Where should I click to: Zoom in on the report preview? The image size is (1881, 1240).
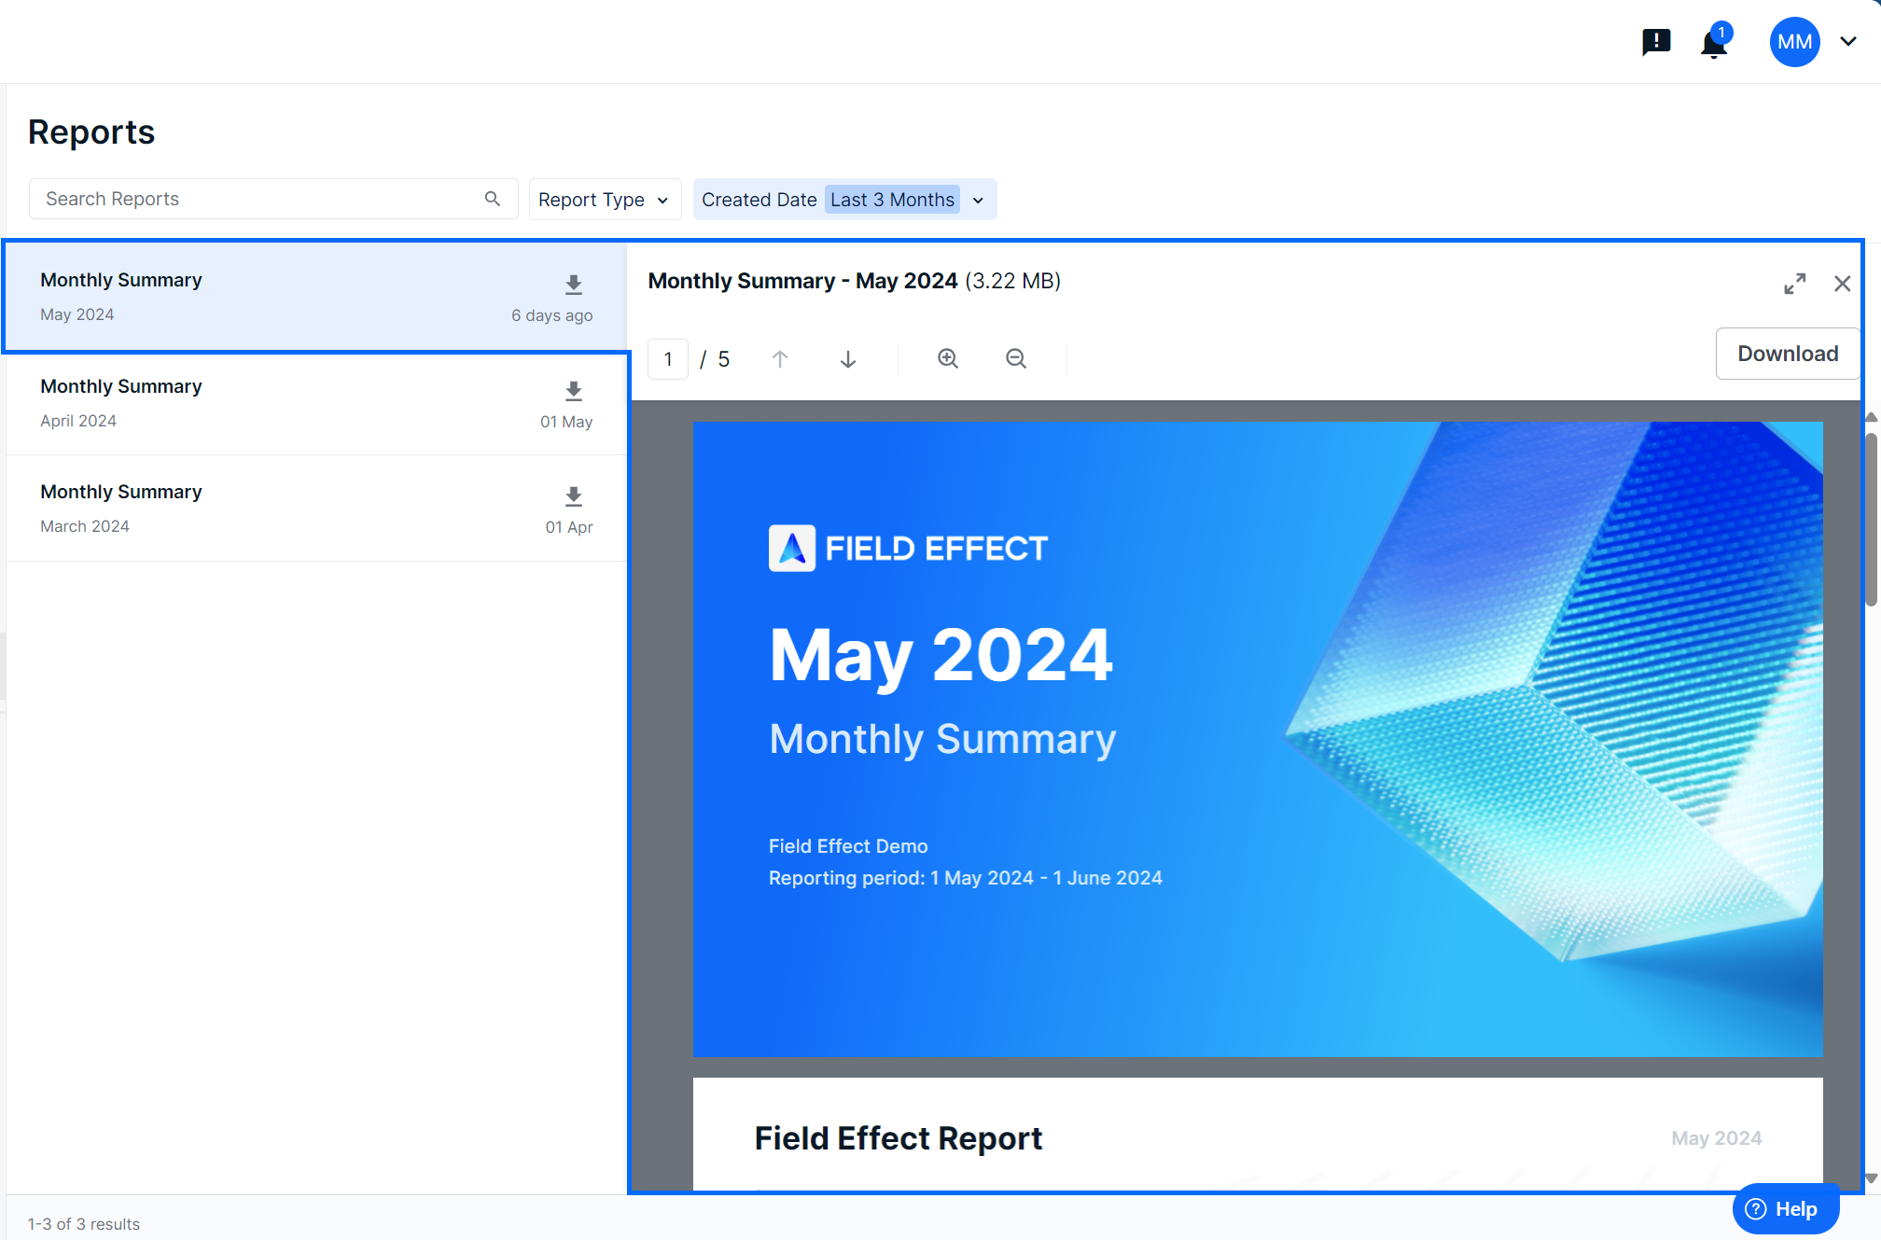[948, 359]
